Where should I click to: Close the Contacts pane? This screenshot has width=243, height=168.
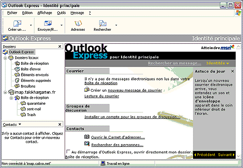point(60,124)
